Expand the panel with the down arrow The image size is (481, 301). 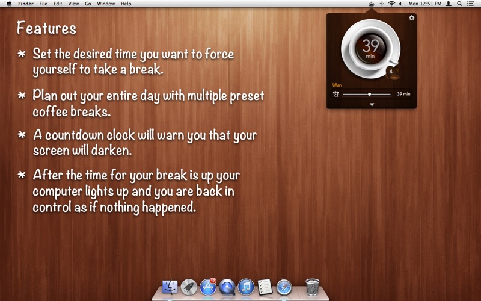point(372,105)
